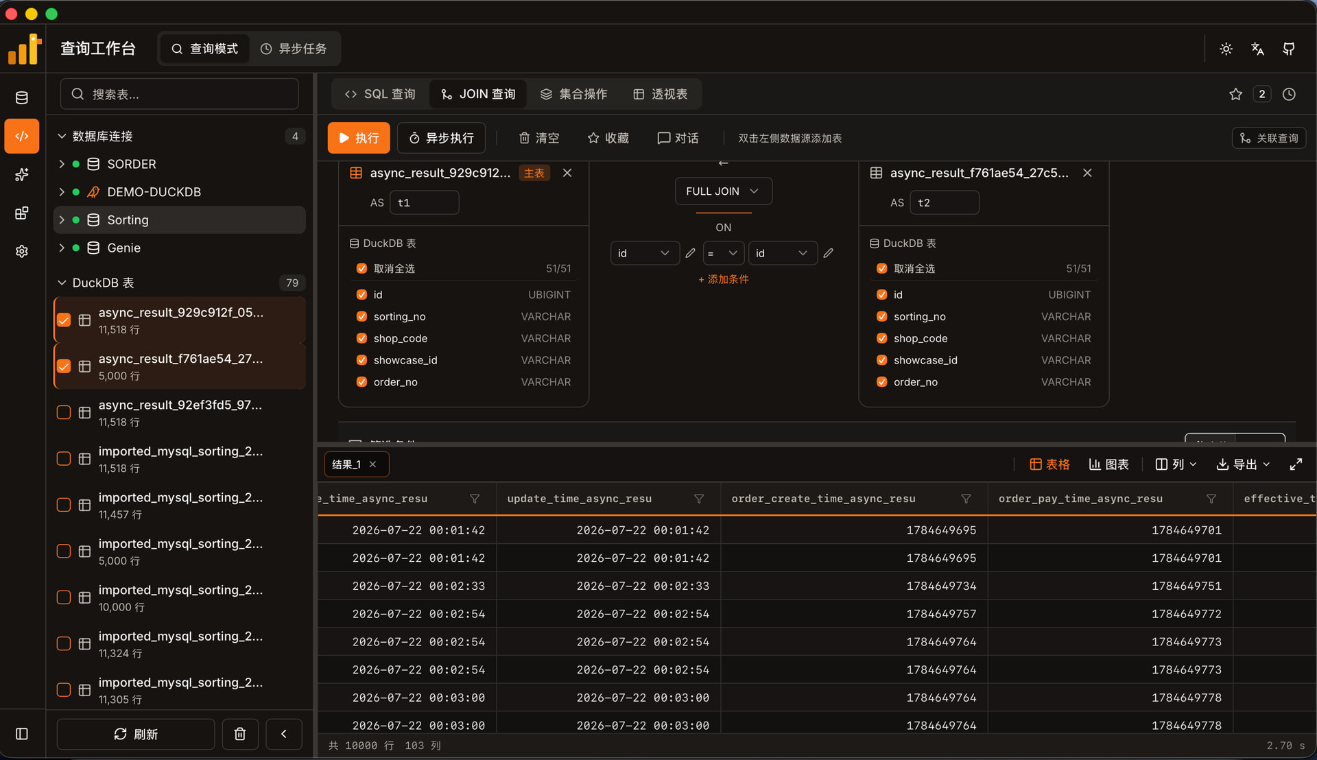Open the 对话 chat button
This screenshot has height=760, width=1317.
pyautogui.click(x=678, y=138)
